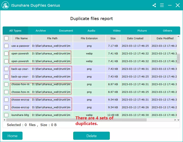Sort by File Extension column header

click(x=89, y=38)
